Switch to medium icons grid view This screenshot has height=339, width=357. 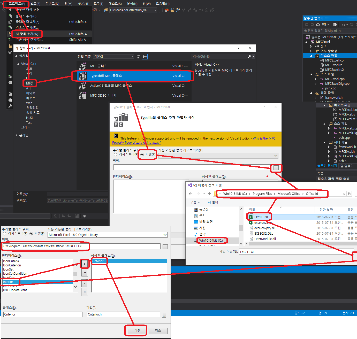(139, 56)
